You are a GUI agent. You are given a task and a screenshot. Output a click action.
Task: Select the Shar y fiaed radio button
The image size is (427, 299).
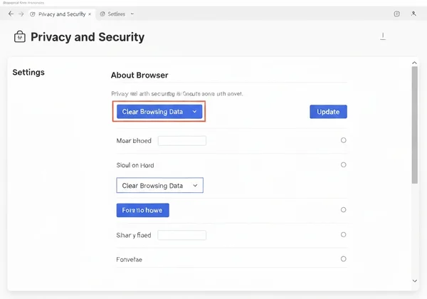click(x=344, y=234)
